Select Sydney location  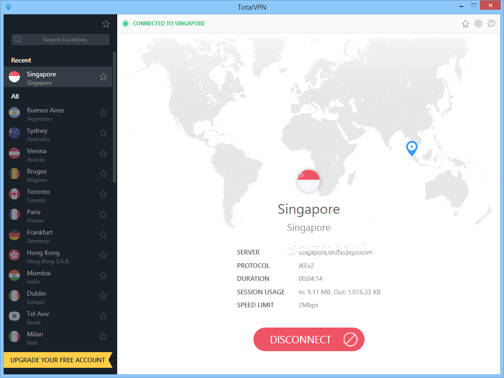tap(58, 134)
